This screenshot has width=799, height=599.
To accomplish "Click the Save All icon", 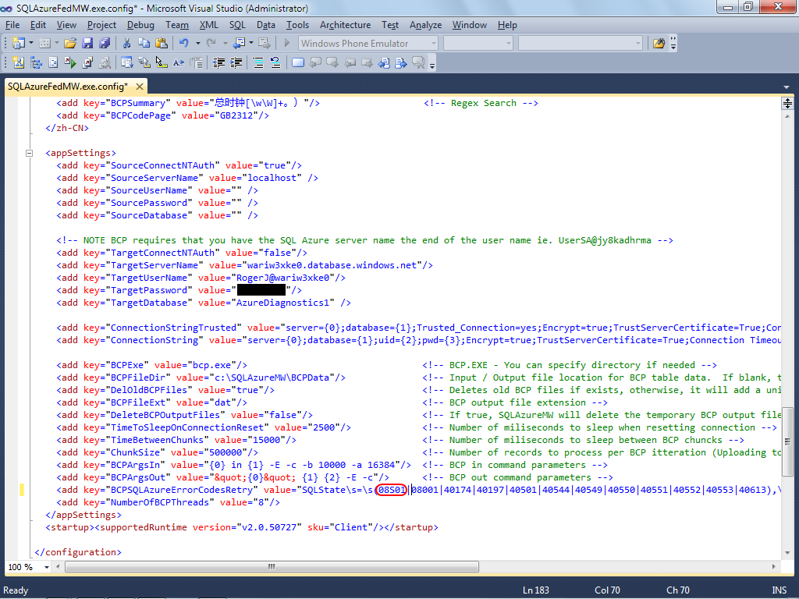I will (x=105, y=44).
